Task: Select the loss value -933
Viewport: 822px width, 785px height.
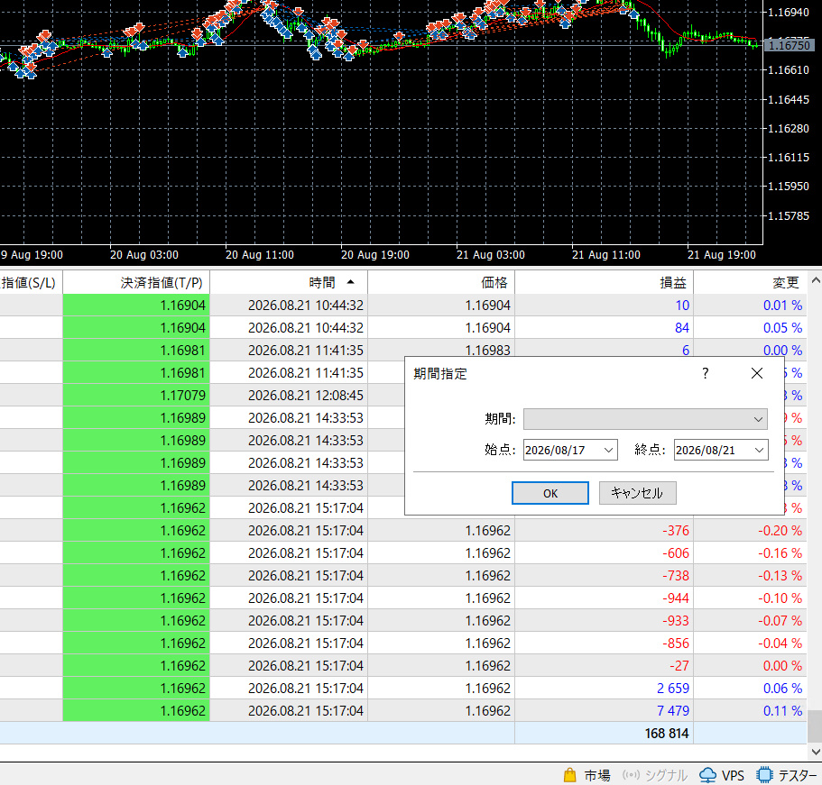Action: click(676, 621)
